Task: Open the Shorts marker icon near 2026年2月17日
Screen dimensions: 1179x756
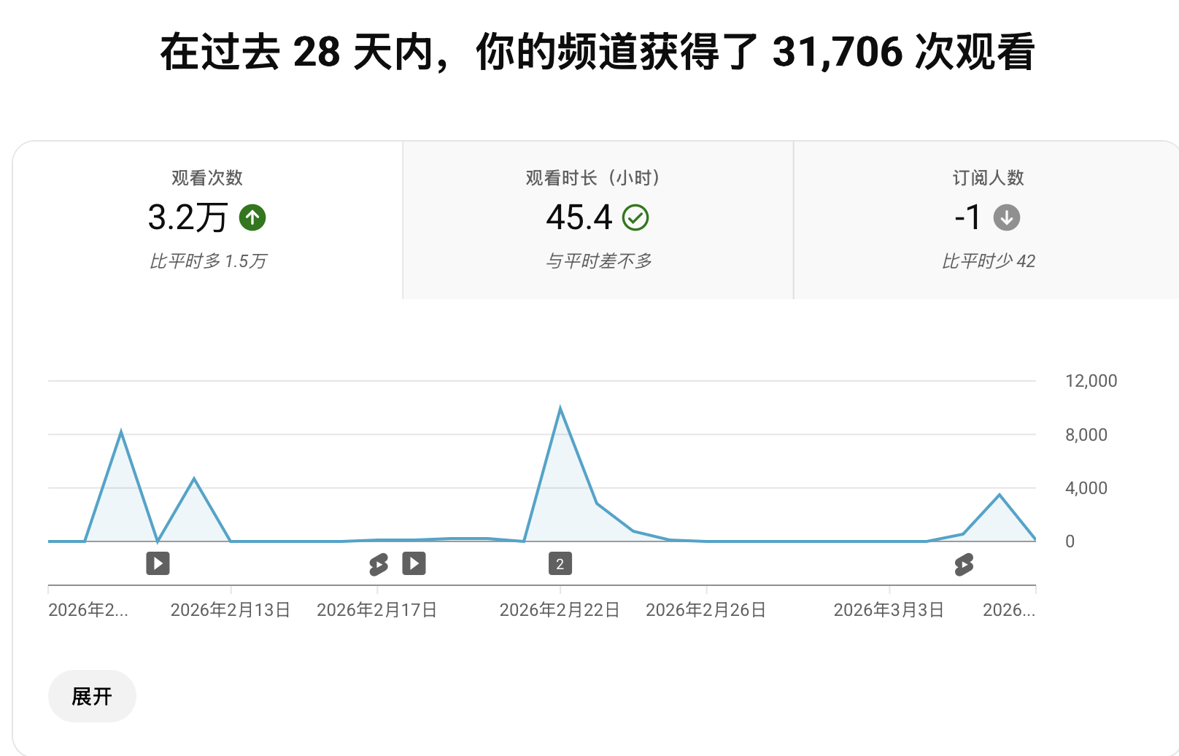Action: point(379,564)
